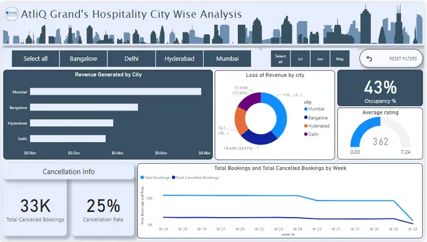
Task: Filter by Jul month
Action: (300, 59)
